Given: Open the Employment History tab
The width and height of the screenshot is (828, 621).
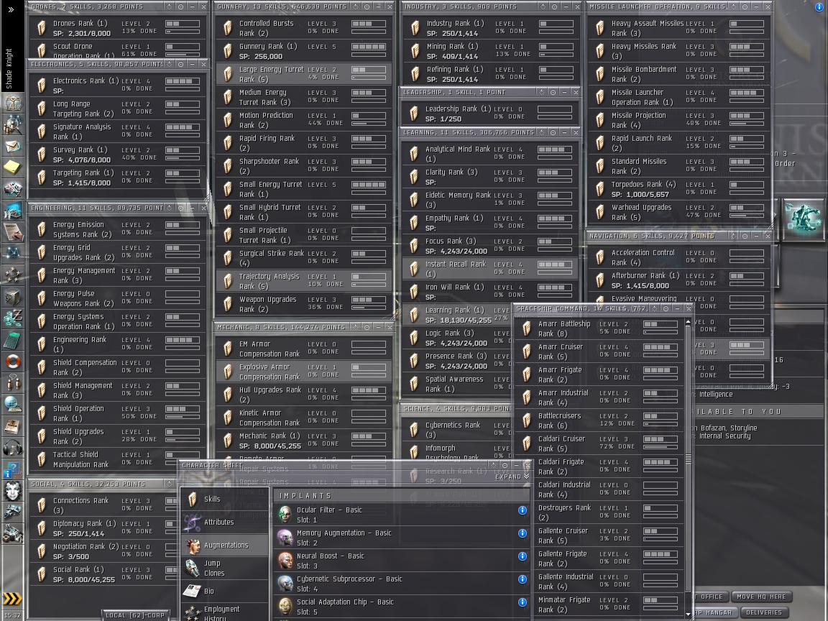Looking at the screenshot, I should coord(225,612).
